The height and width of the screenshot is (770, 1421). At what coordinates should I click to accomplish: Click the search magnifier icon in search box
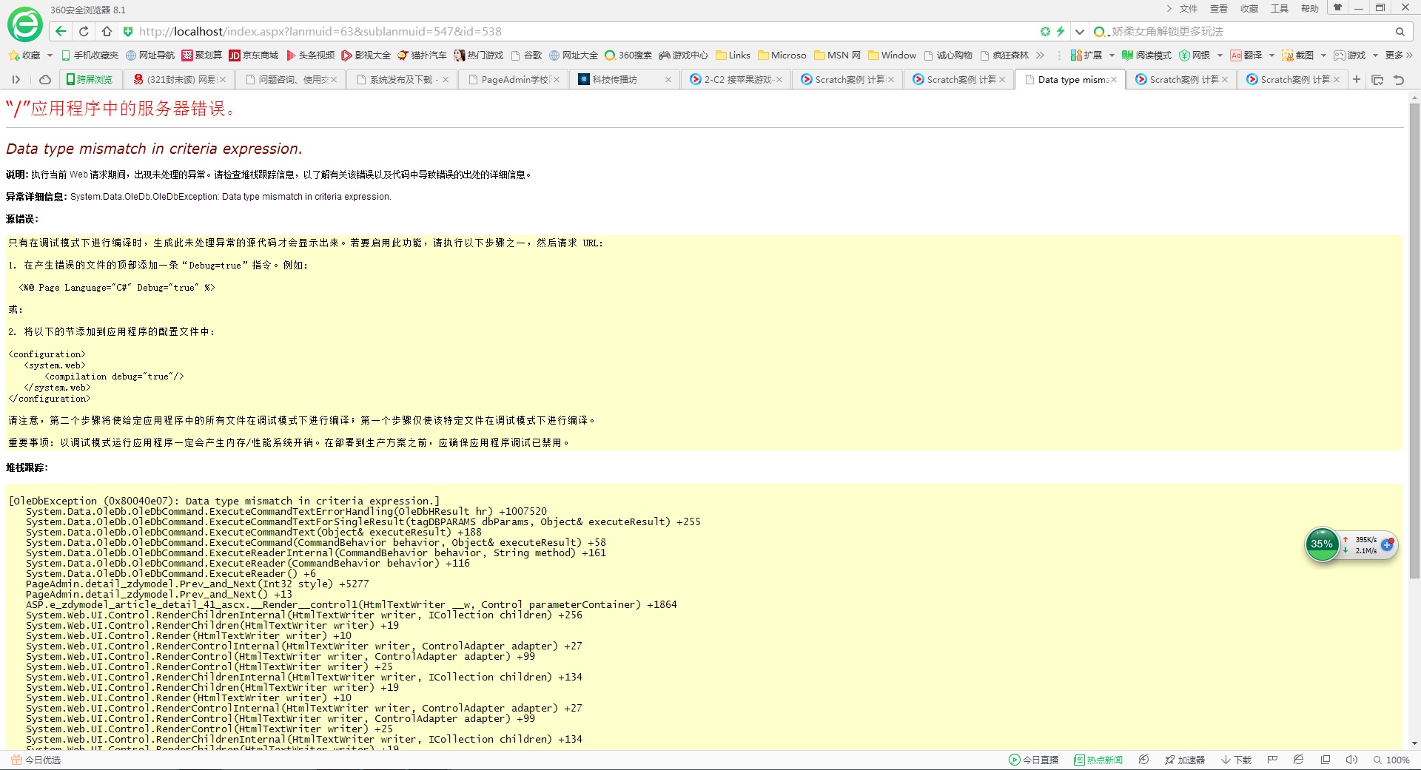(1400, 32)
